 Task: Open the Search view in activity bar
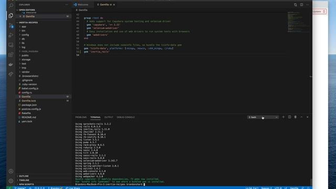click(11, 6)
